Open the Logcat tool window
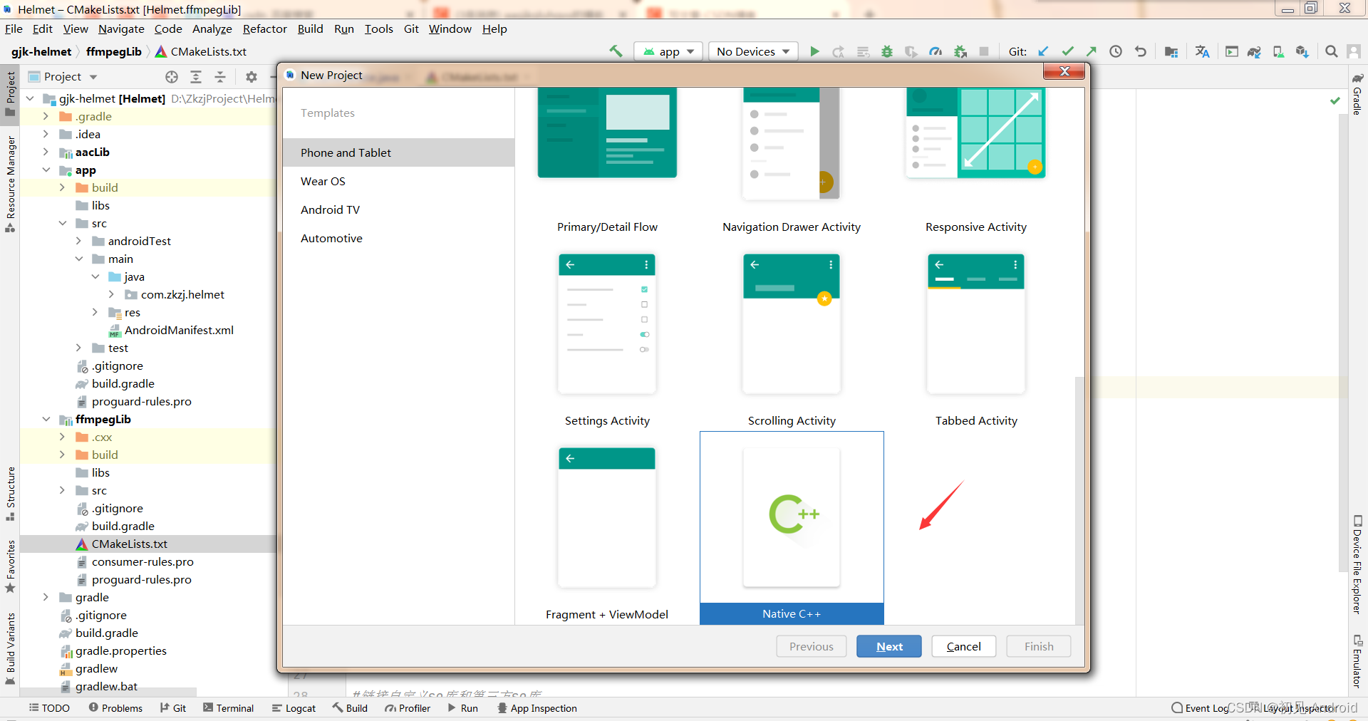The image size is (1368, 721). 294,708
